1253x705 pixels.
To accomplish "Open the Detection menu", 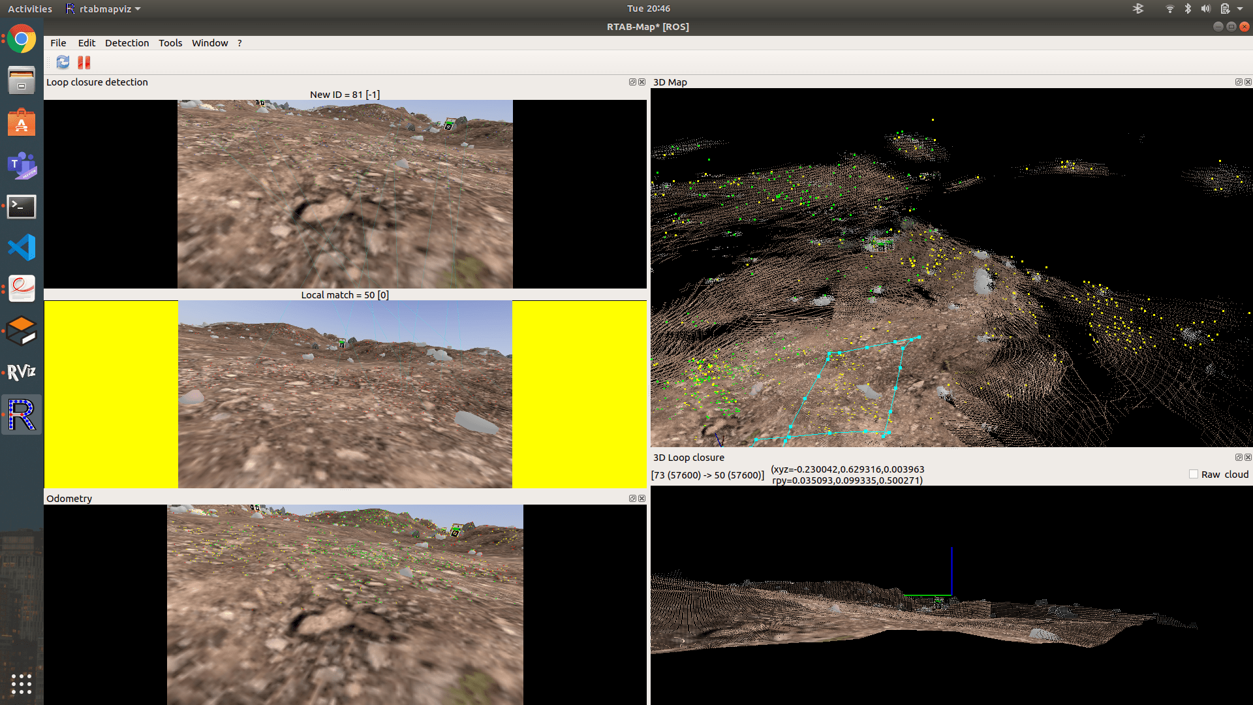I will (127, 43).
